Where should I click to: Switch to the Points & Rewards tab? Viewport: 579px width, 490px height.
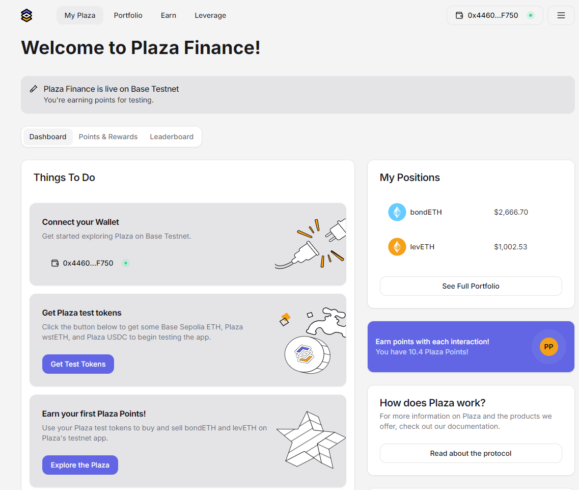point(108,137)
